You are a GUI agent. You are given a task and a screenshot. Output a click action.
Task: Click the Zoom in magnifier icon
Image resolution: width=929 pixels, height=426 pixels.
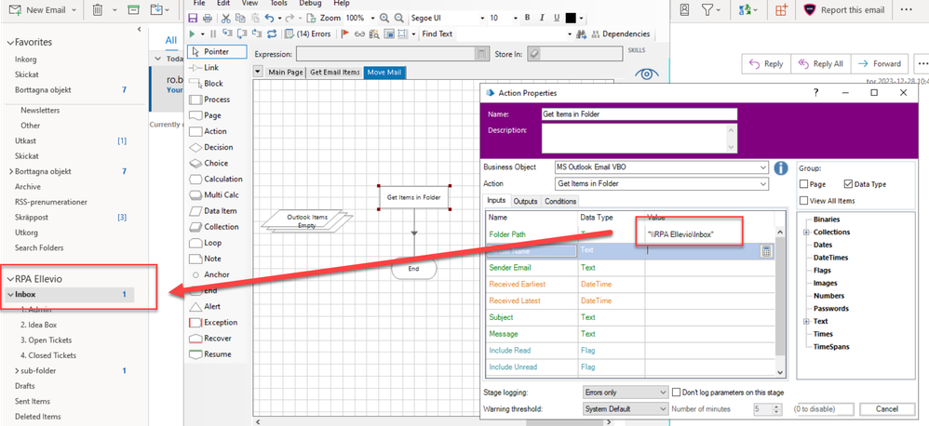[382, 18]
